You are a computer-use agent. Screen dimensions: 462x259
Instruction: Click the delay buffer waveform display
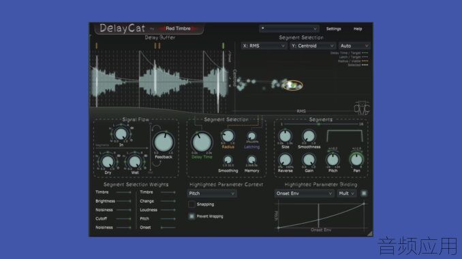point(159,82)
